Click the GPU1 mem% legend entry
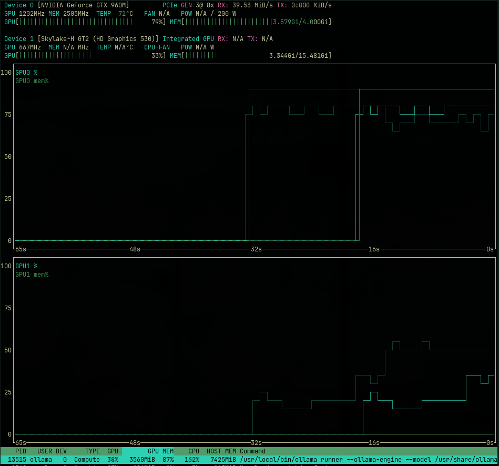 (32, 275)
